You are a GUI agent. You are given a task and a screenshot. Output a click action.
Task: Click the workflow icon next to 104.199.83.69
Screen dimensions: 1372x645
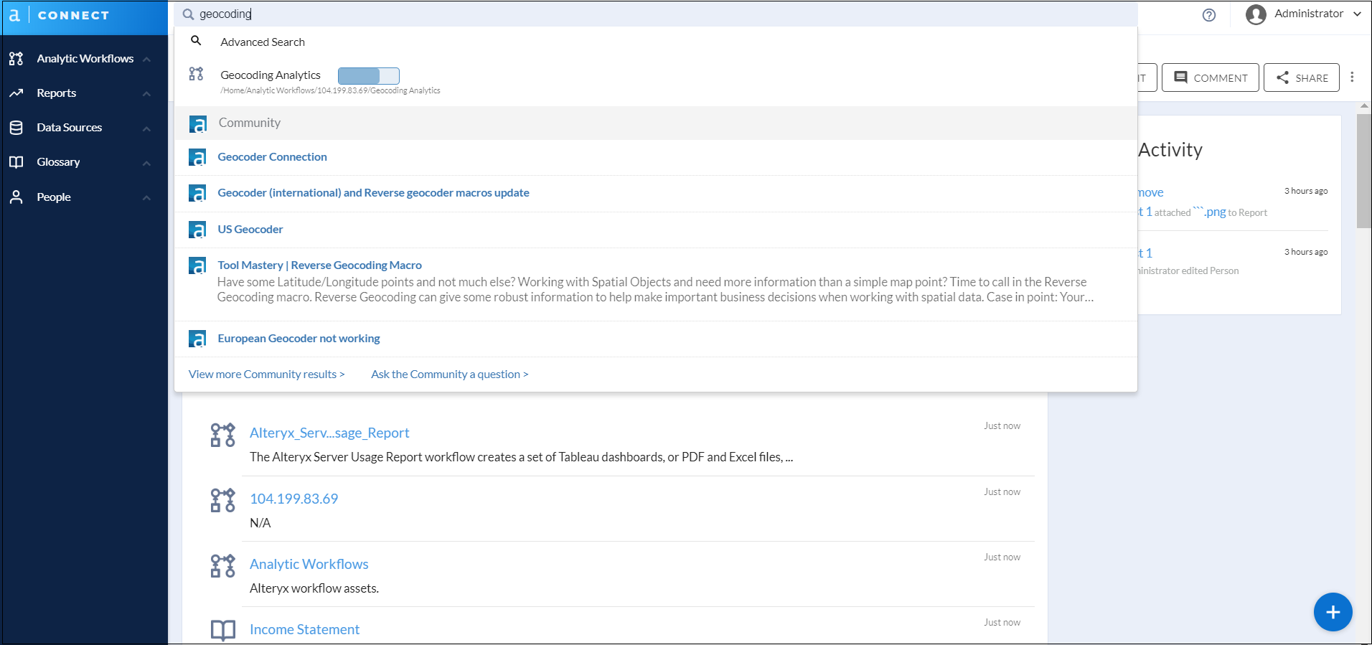(x=222, y=500)
